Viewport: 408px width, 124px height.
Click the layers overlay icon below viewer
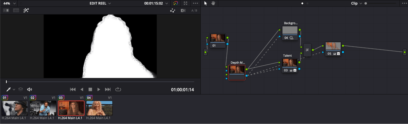(x=21, y=89)
